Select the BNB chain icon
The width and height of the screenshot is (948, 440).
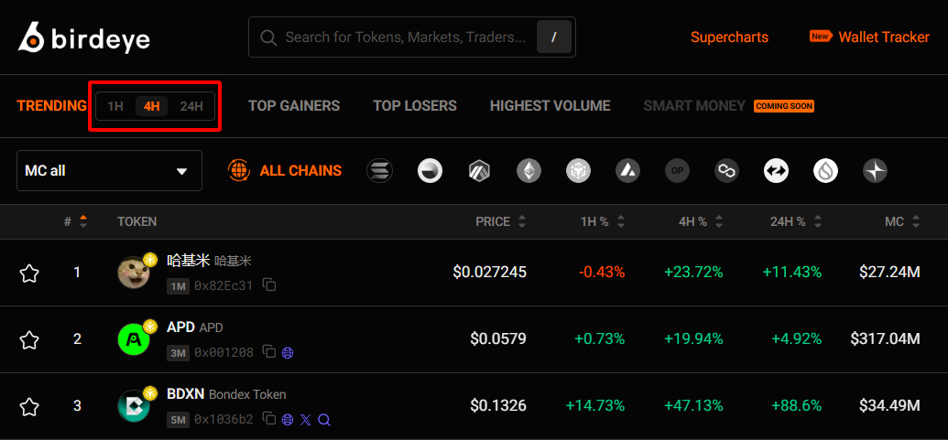[578, 171]
